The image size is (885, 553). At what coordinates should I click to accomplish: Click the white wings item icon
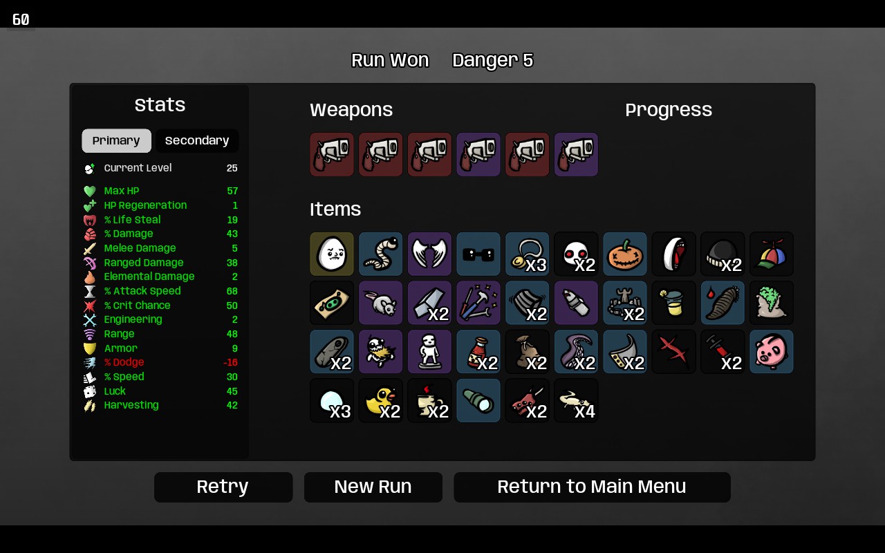(429, 254)
